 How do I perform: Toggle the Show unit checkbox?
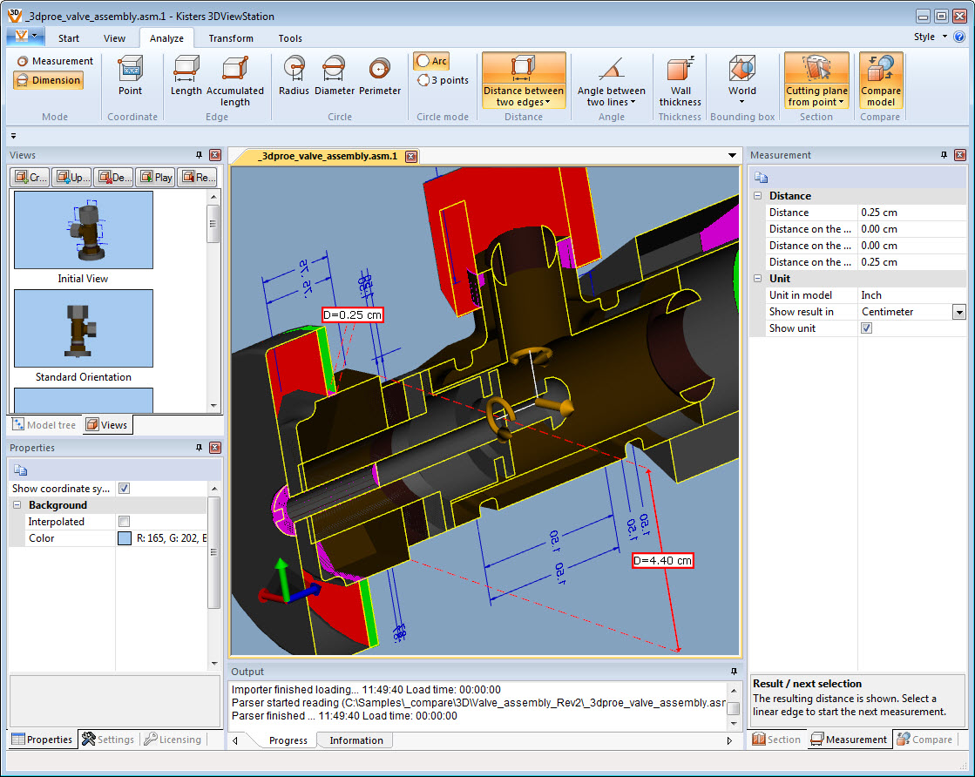[866, 328]
